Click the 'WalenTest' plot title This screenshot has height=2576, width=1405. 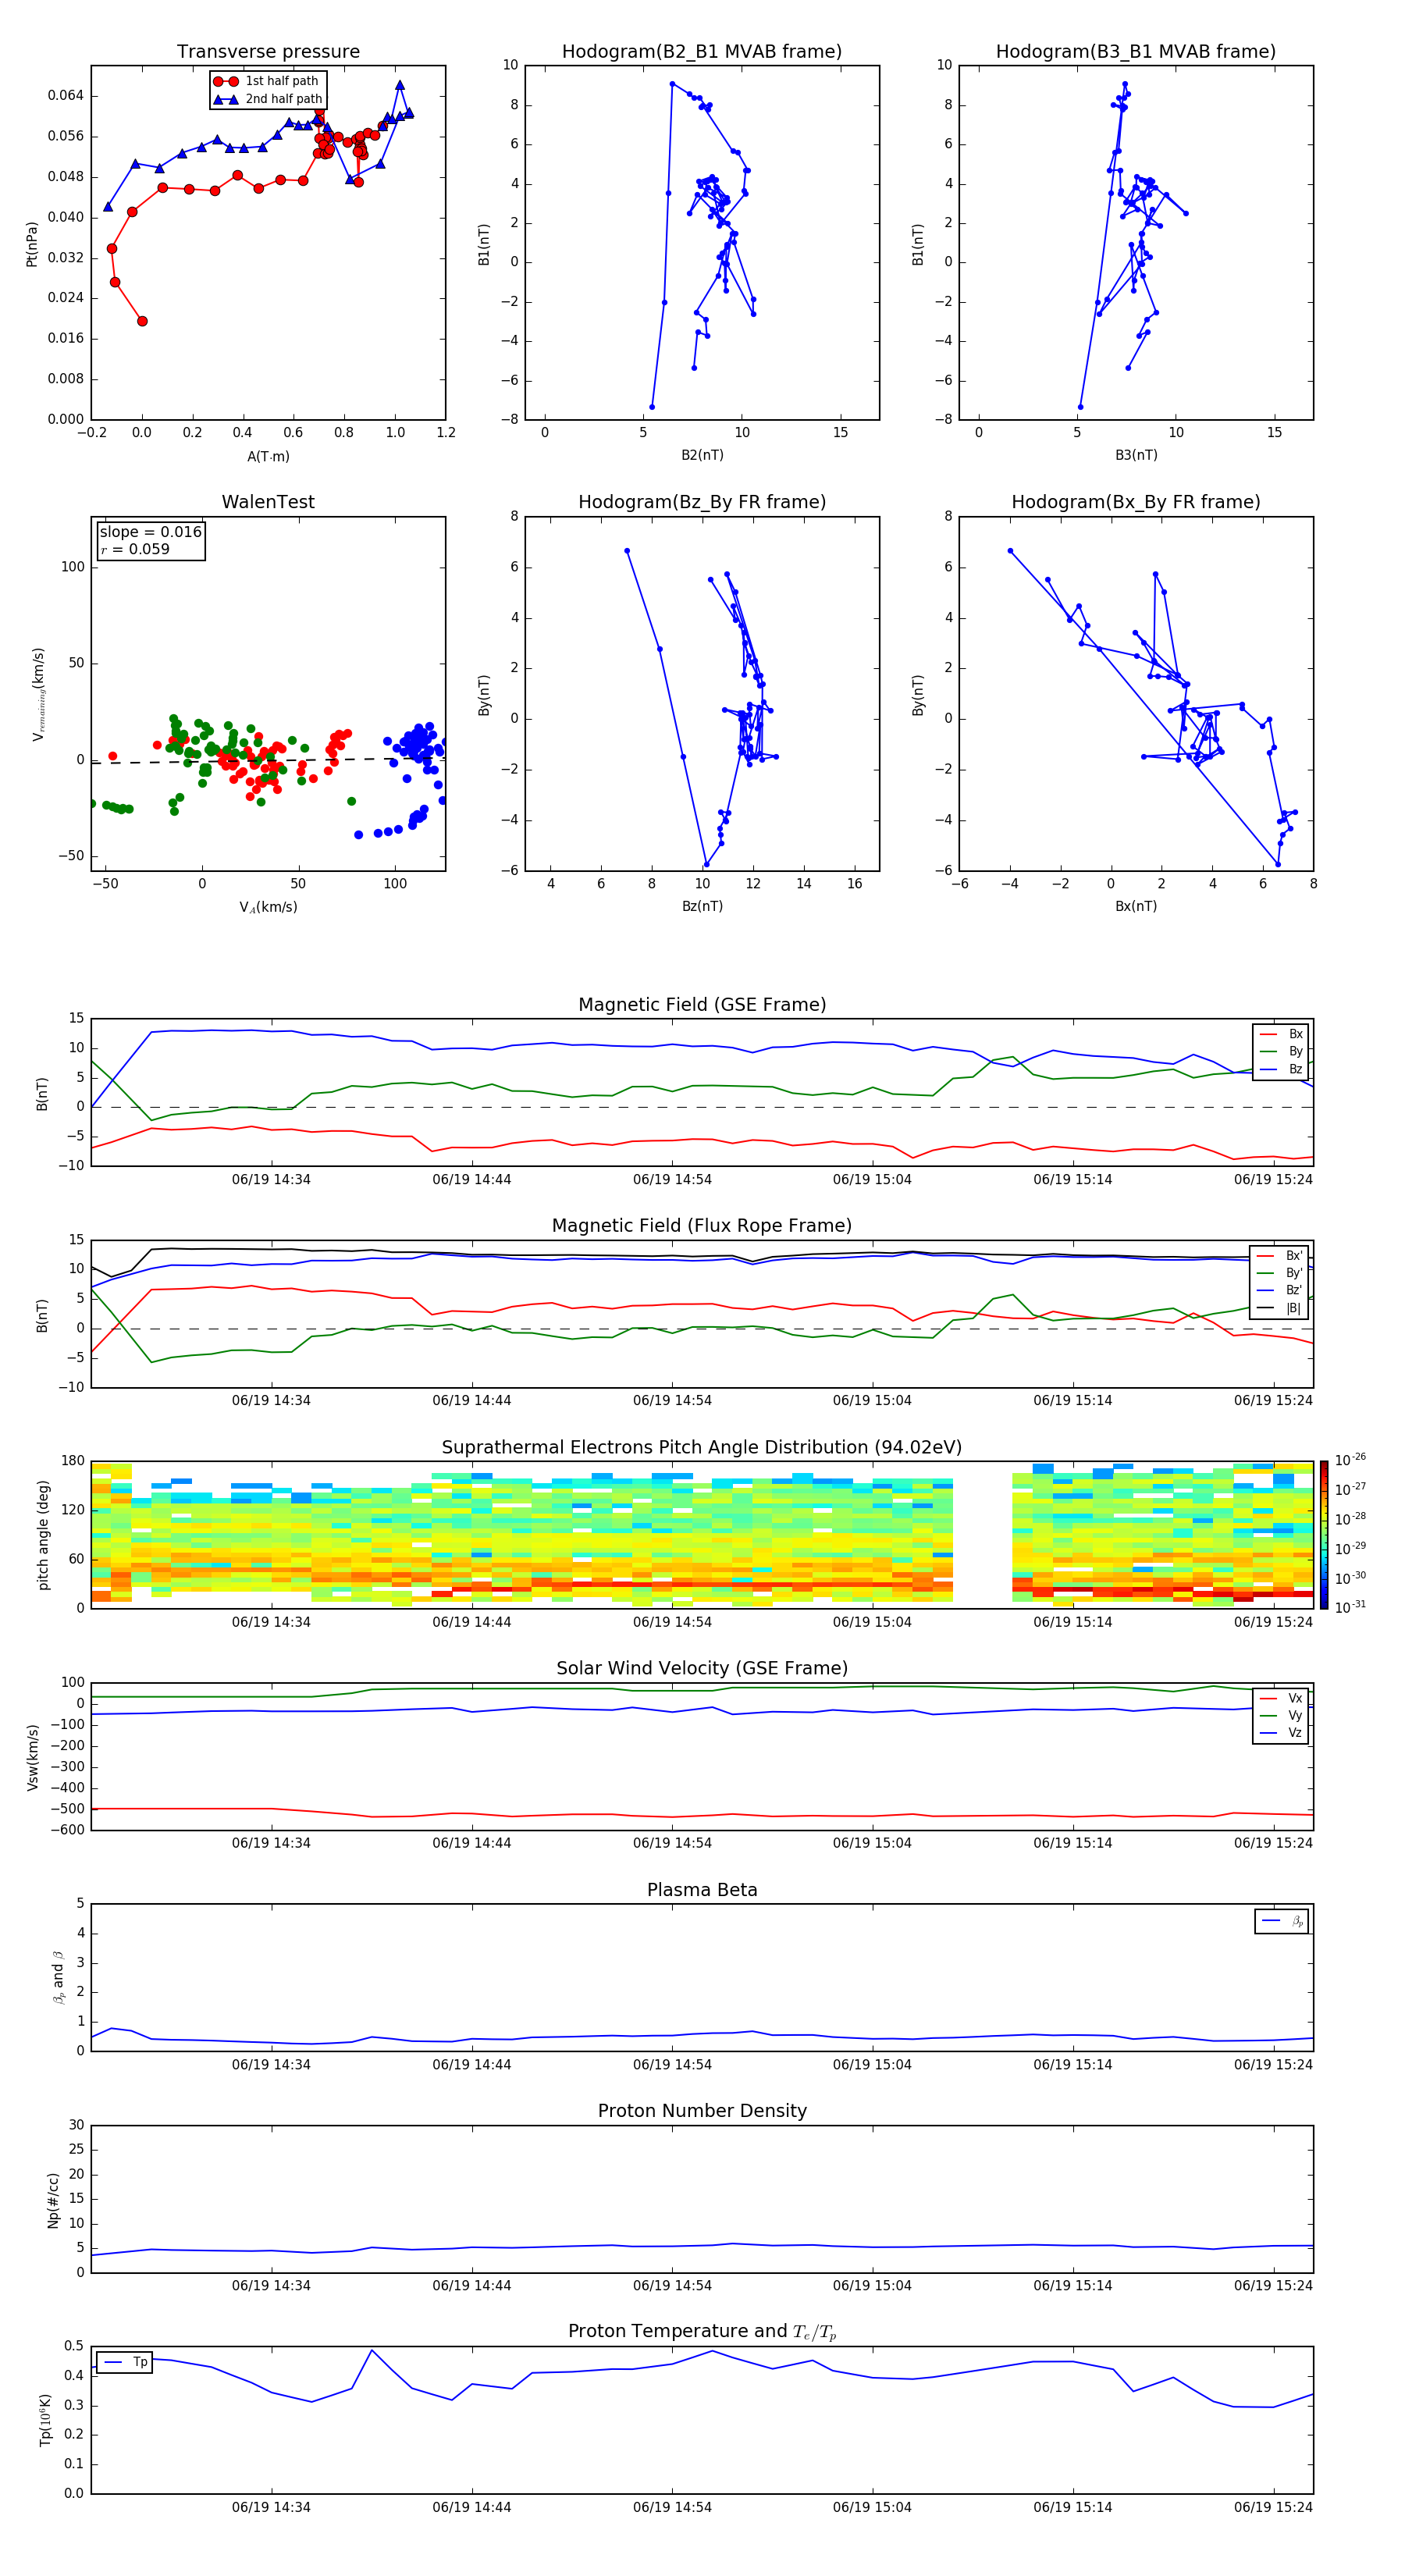(268, 502)
